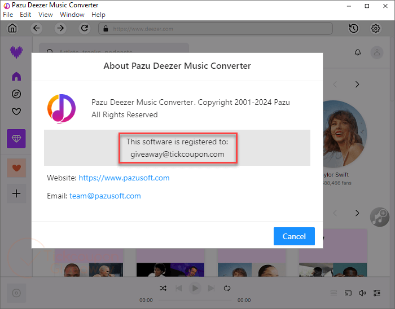The height and width of the screenshot is (309, 395).
Task: Toggle shuffle in the player bar
Action: [163, 288]
